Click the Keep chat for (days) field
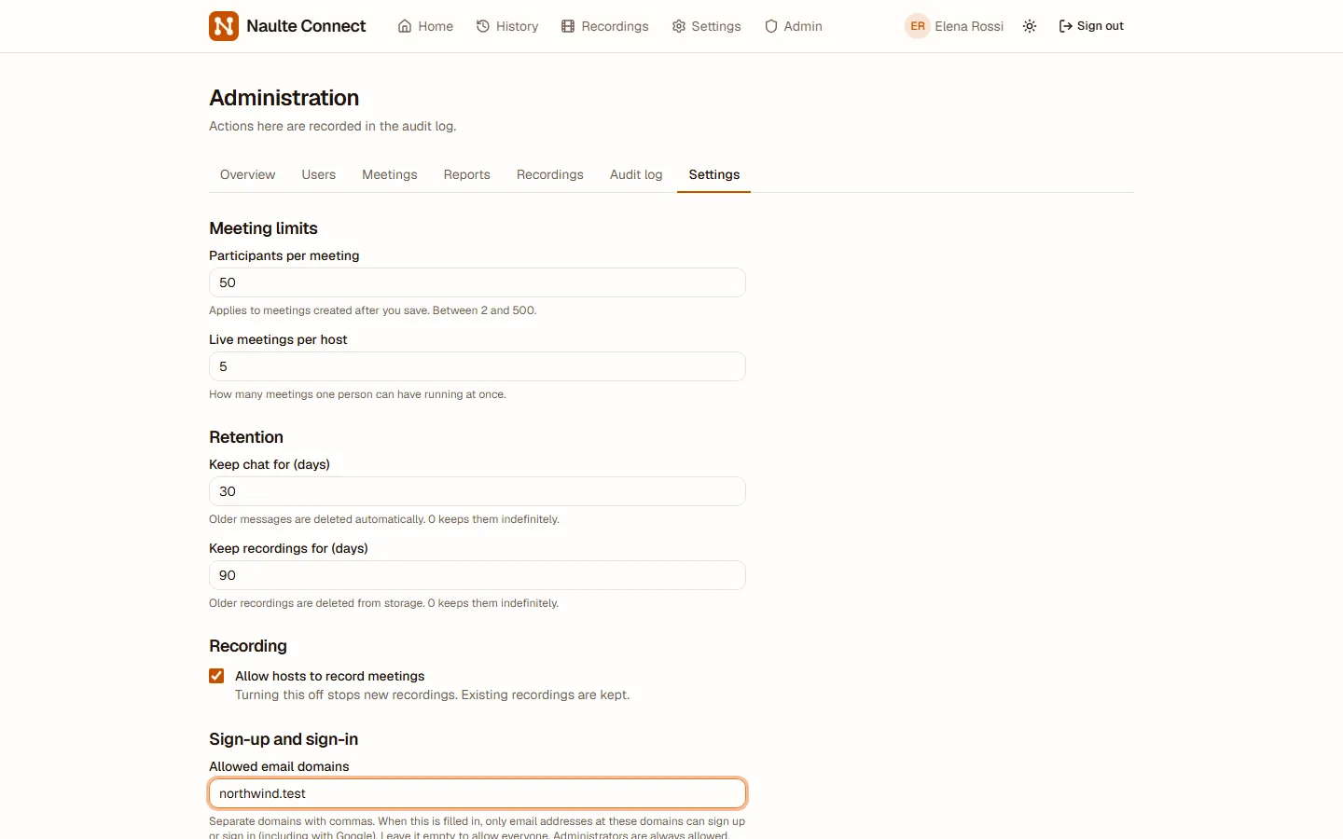 [x=478, y=491]
